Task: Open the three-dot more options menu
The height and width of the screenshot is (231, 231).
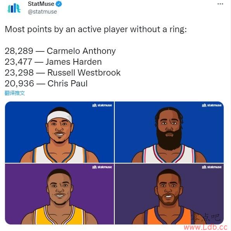Action: coord(220,4)
